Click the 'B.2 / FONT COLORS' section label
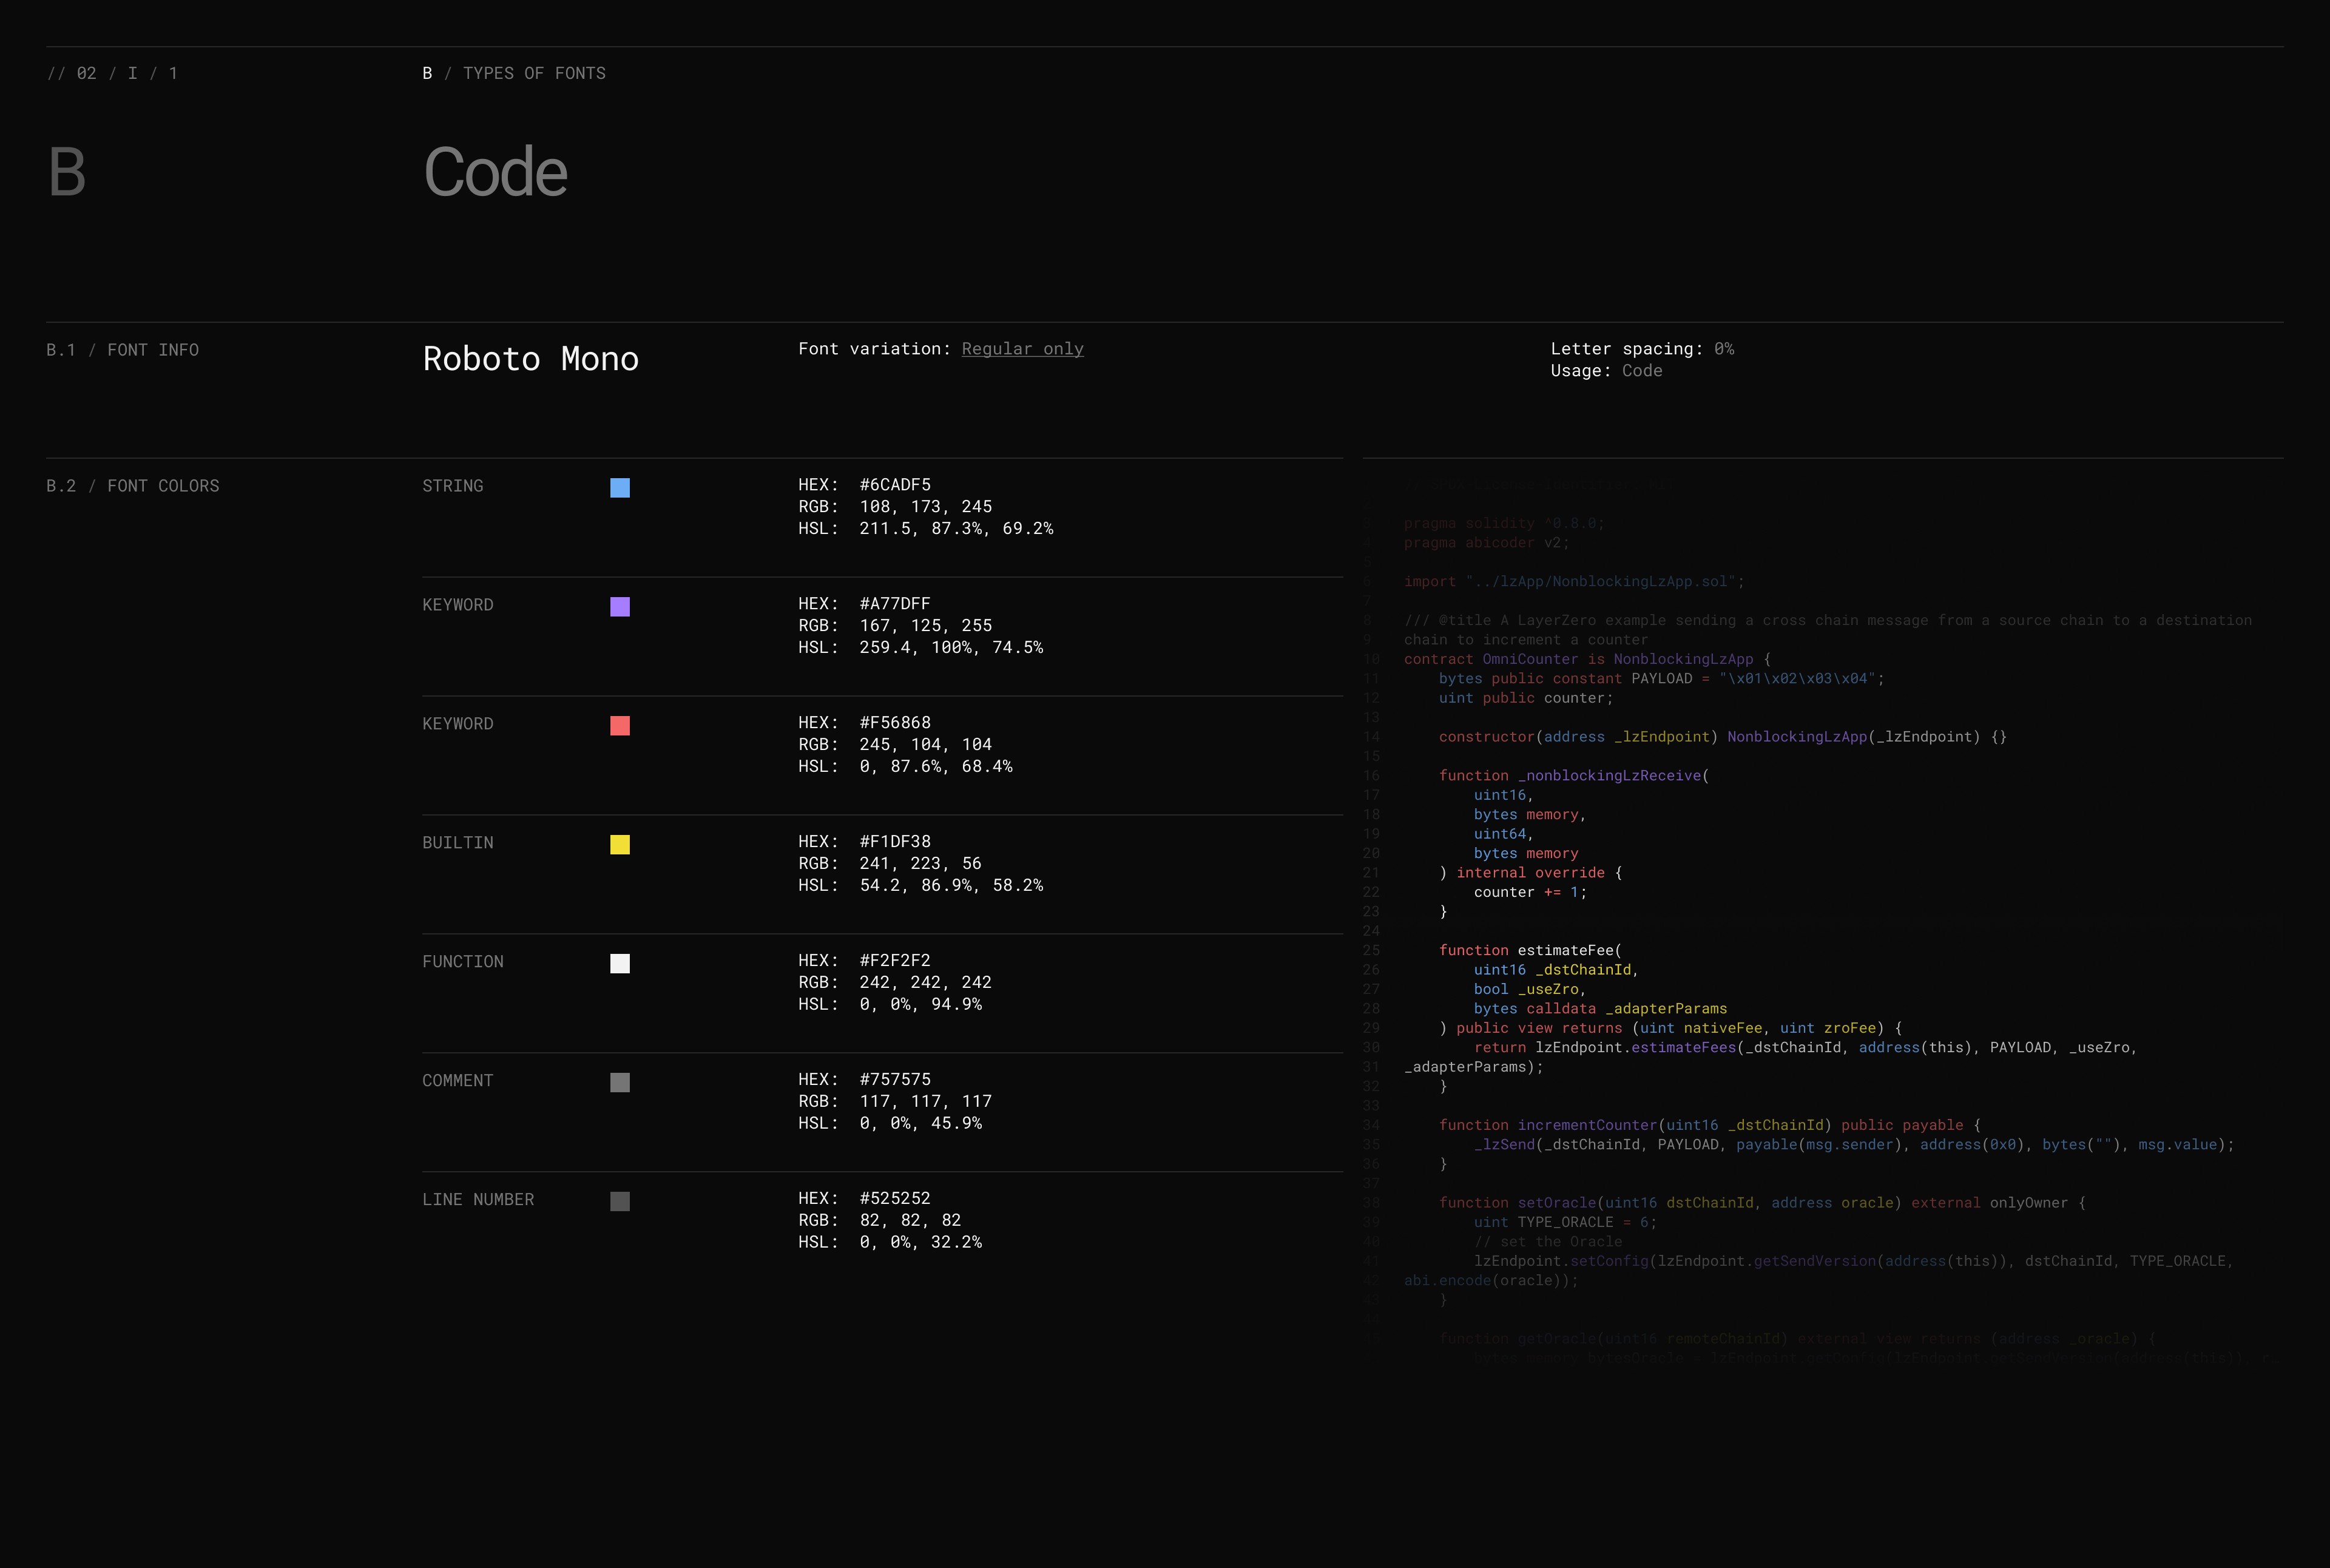The image size is (2330, 1568). tap(132, 486)
